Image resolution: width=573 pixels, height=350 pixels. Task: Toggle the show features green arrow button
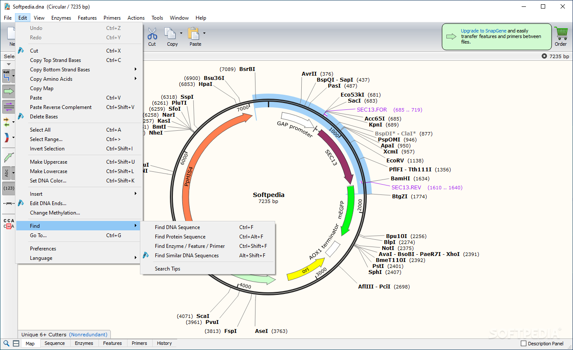[9, 91]
